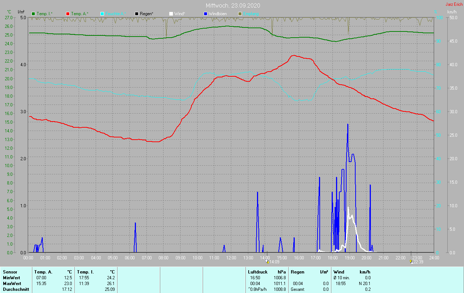Click the Durchschnitt row label
The width and height of the screenshot is (464, 293).
(15, 289)
